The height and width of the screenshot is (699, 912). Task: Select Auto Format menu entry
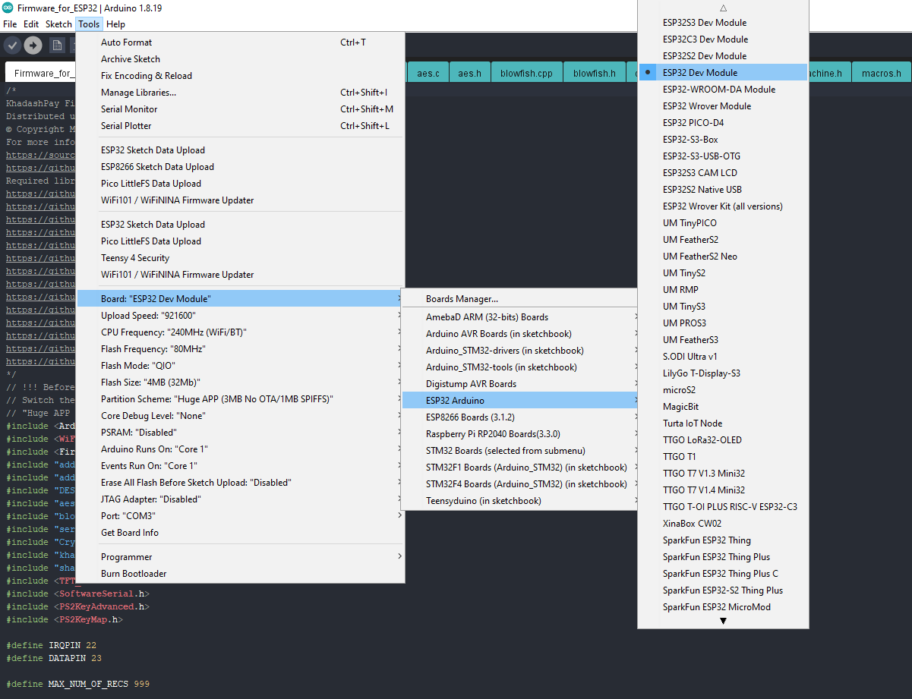coord(241,43)
